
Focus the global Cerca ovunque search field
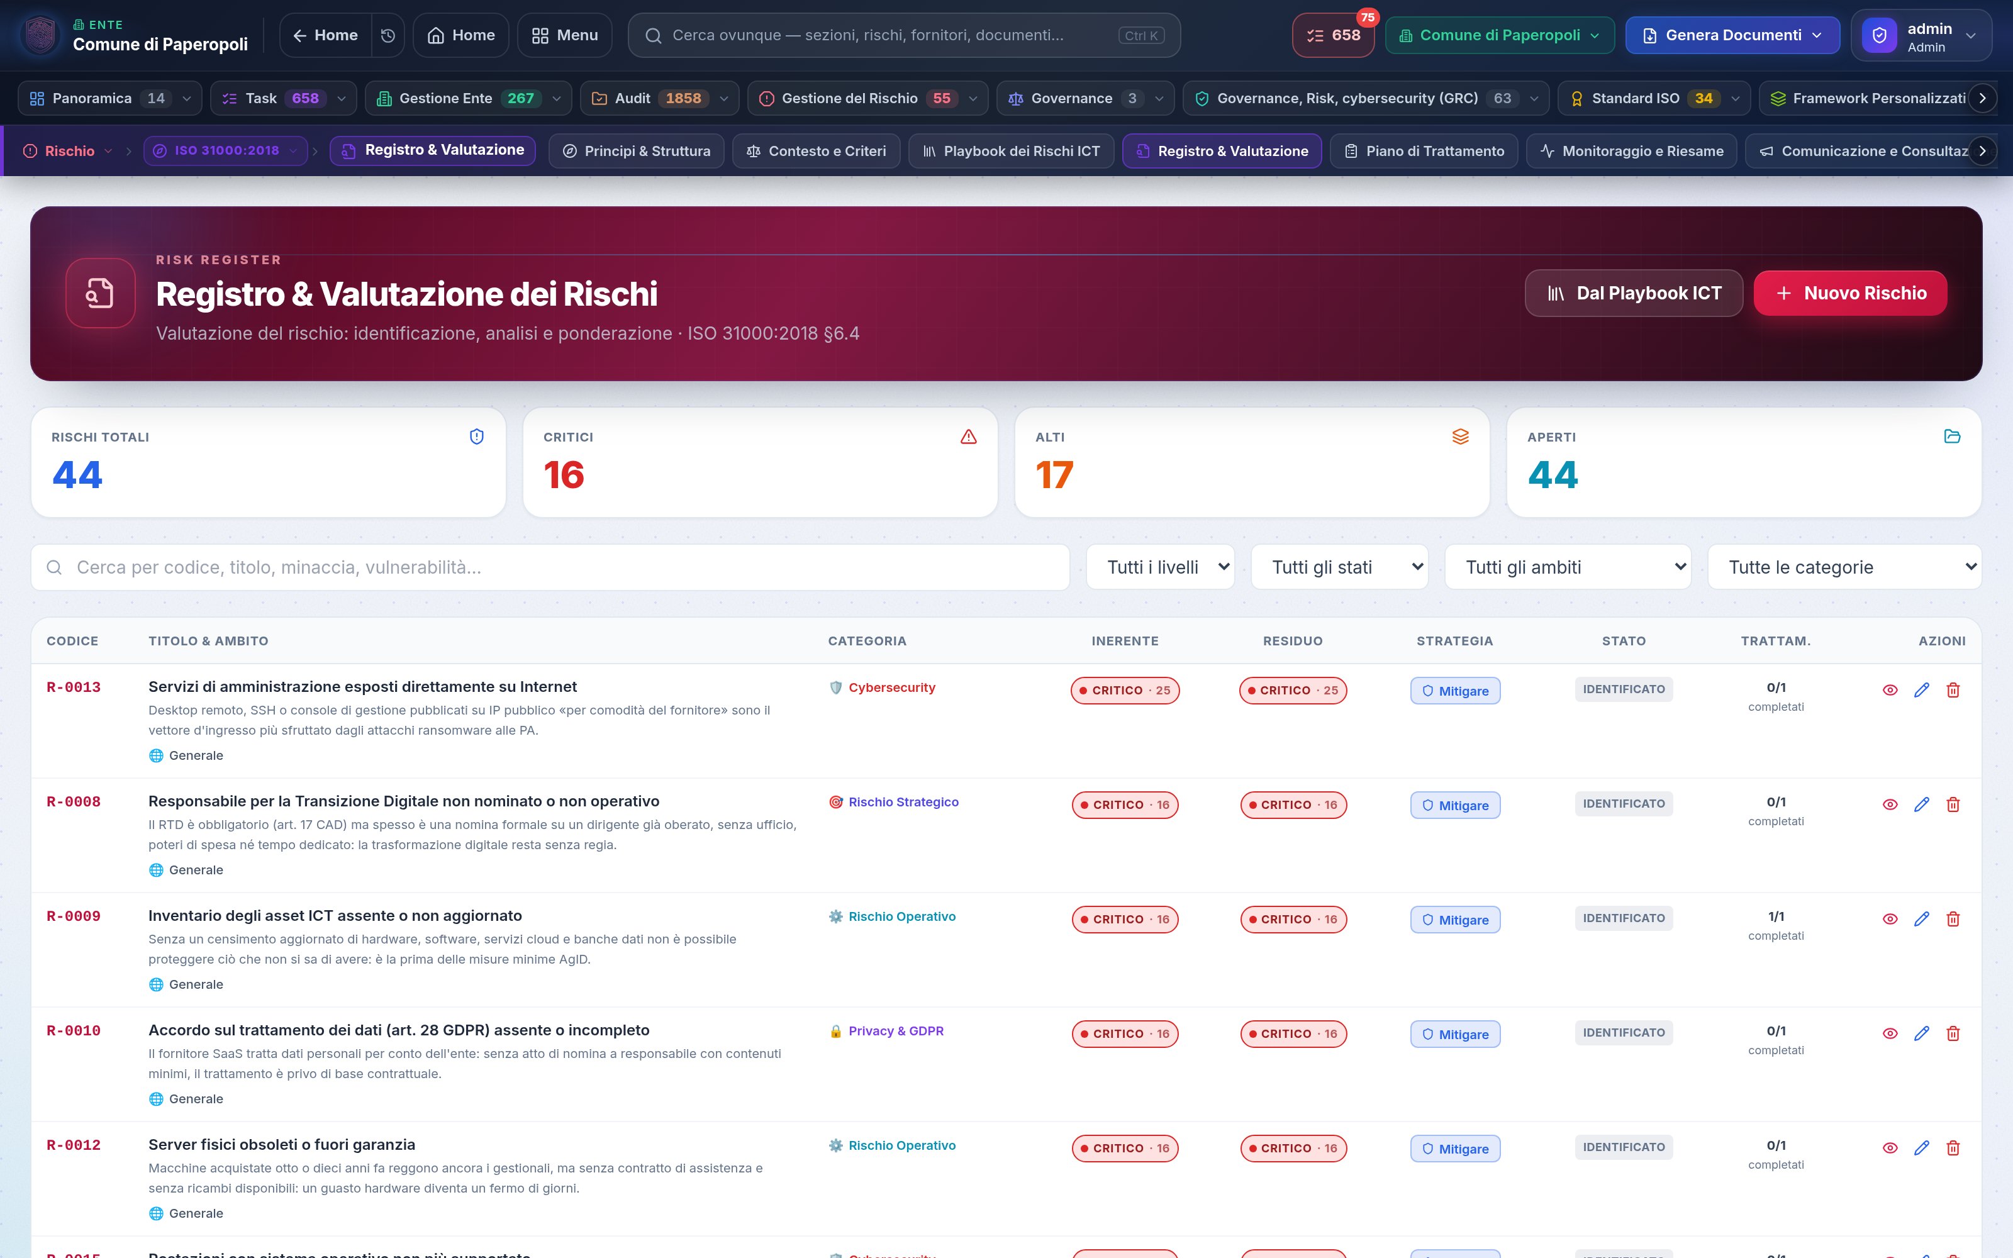click(x=904, y=36)
